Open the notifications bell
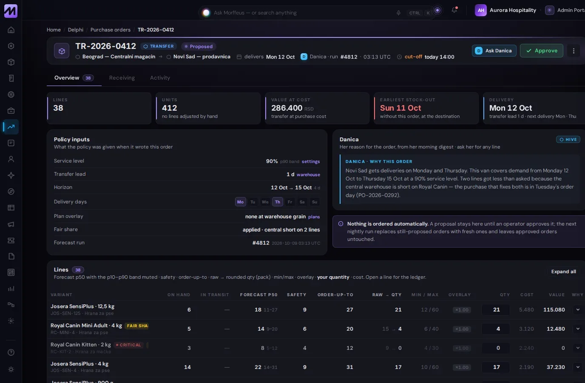585x383 pixels. 454,10
